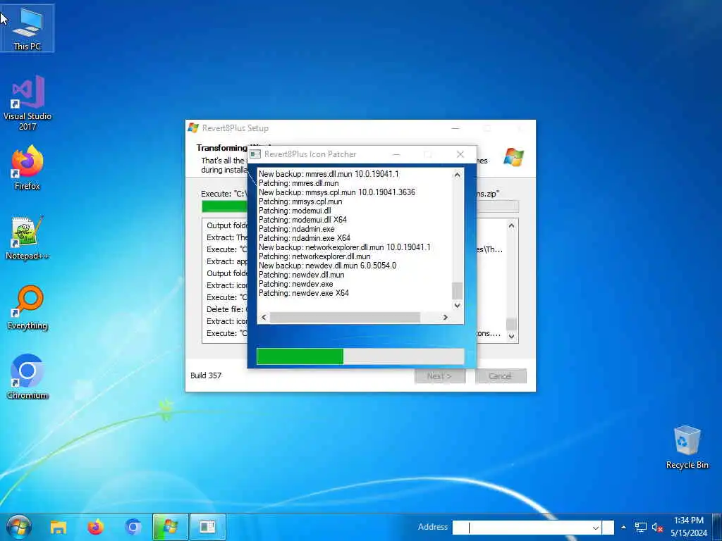Switch to Revert8Plus Setup taskbar button
The width and height of the screenshot is (722, 541).
(171, 527)
